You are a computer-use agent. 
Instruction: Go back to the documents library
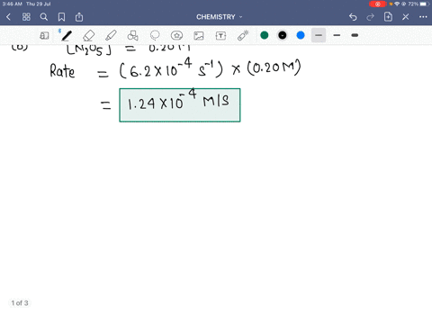[8, 17]
